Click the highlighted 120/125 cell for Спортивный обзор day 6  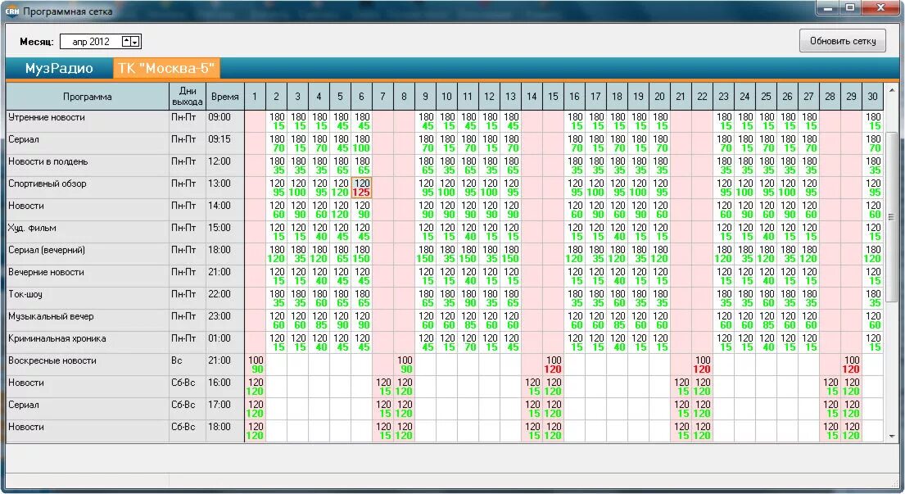[x=361, y=188]
